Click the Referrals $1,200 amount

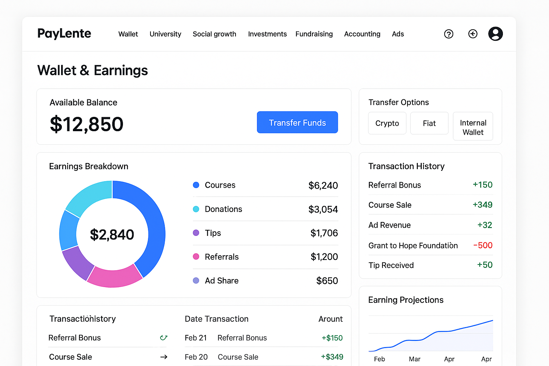click(324, 257)
